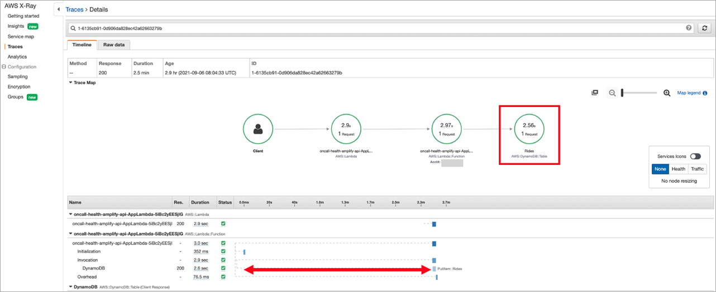Click the 2.6 sec DynamoDB duration link
716x292 pixels.
(201, 268)
